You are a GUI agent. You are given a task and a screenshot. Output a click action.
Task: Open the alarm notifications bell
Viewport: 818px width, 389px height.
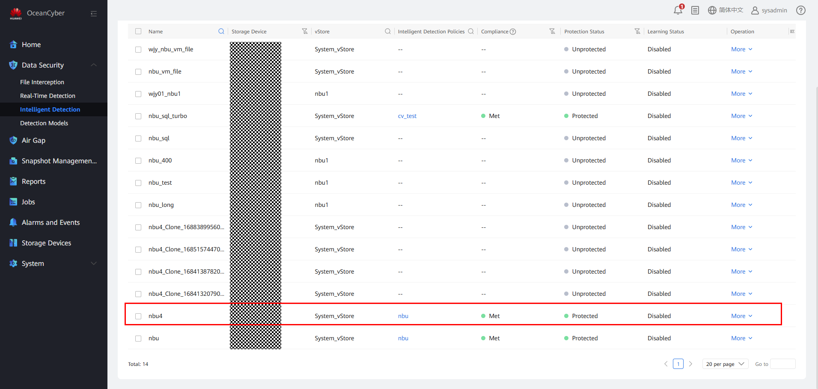[x=678, y=10]
